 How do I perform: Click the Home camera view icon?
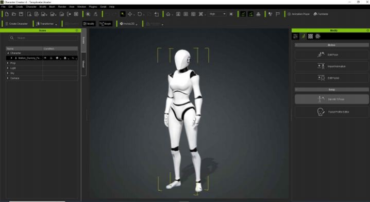point(168,14)
